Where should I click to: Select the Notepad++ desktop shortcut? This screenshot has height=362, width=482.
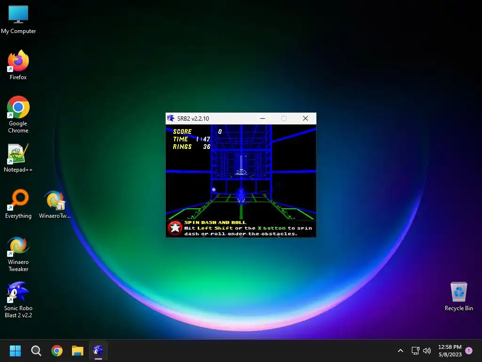18,157
